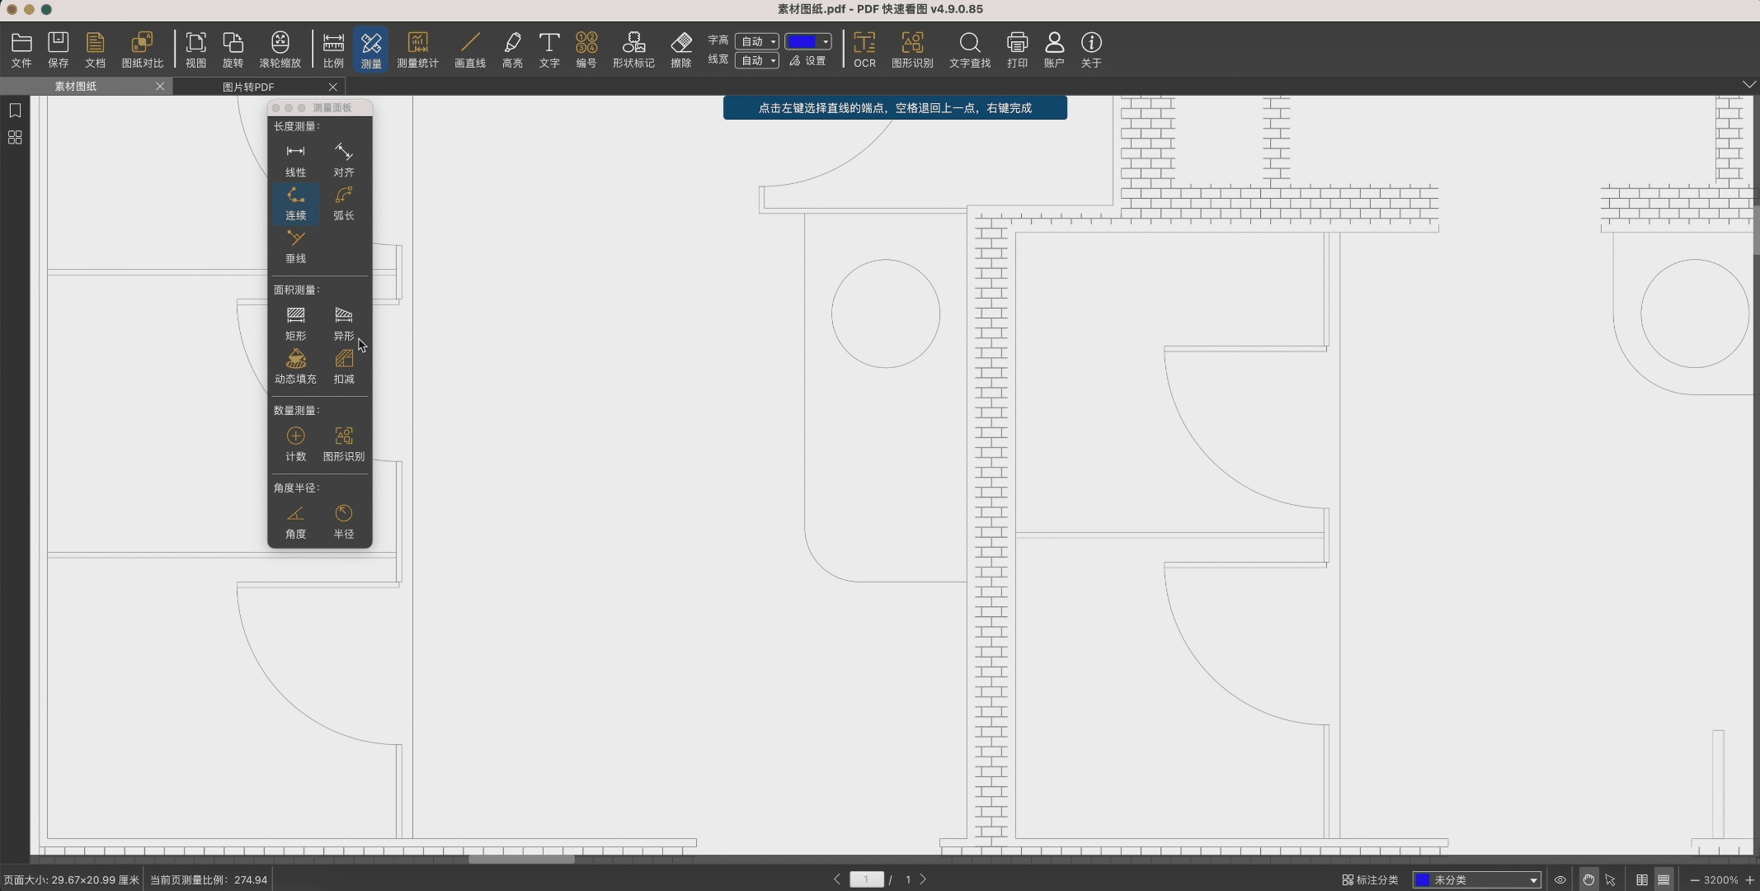
Task: Select the 异形 irregular area tool
Action: (x=343, y=323)
